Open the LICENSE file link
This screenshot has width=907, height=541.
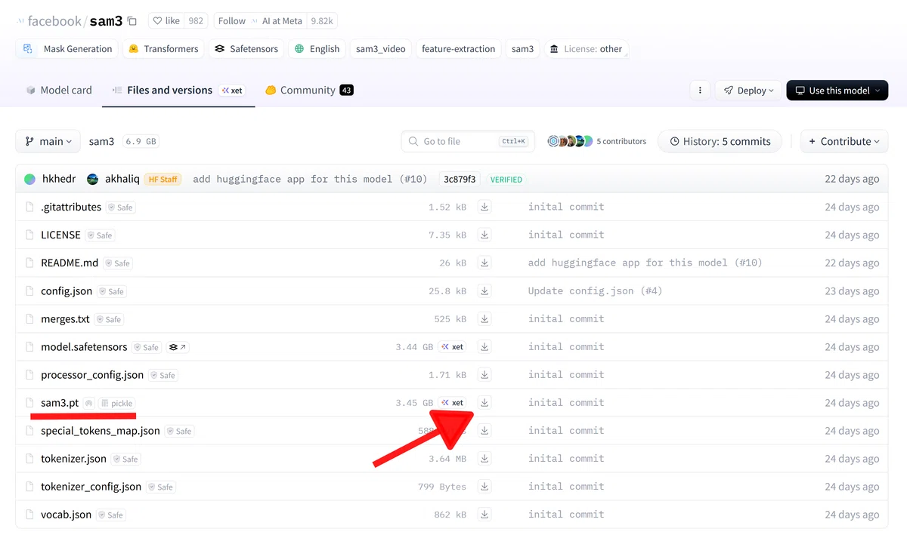(60, 235)
